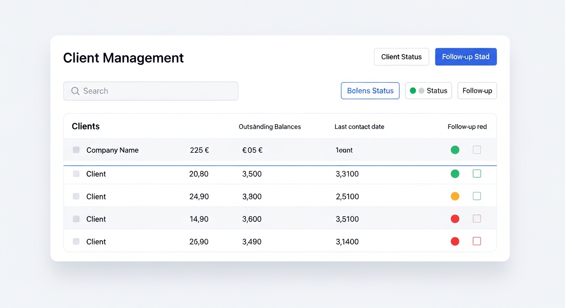Toggle follow-up box in the 26,90 row
Viewport: 565px width, 308px height.
coord(477,241)
